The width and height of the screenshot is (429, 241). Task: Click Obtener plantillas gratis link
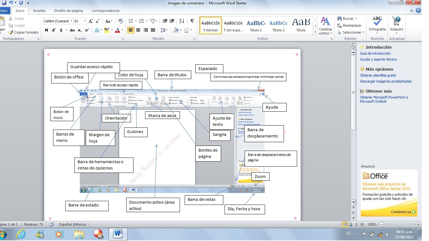pos(378,75)
